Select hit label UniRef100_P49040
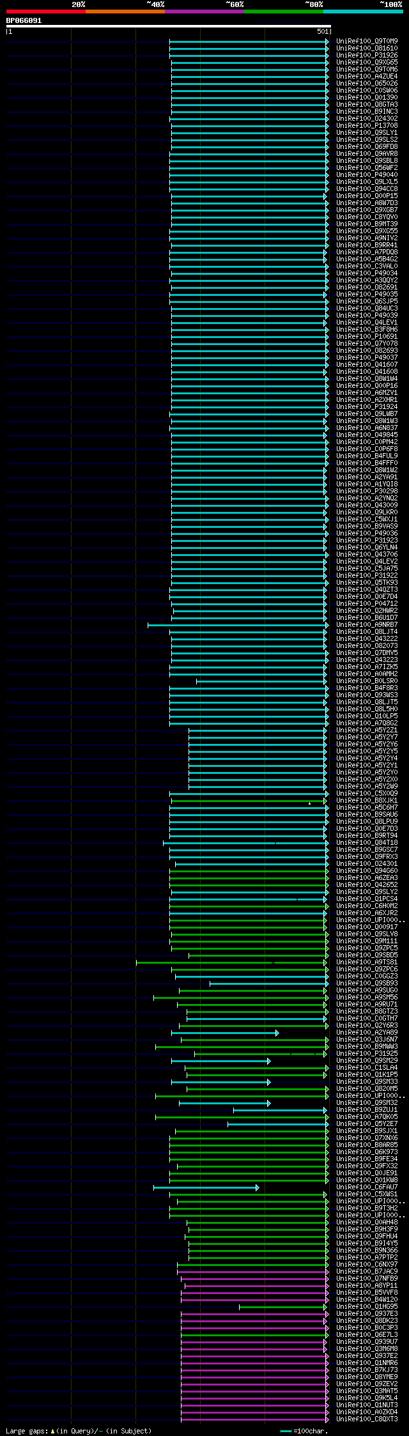The height and width of the screenshot is (1436, 409). point(367,174)
